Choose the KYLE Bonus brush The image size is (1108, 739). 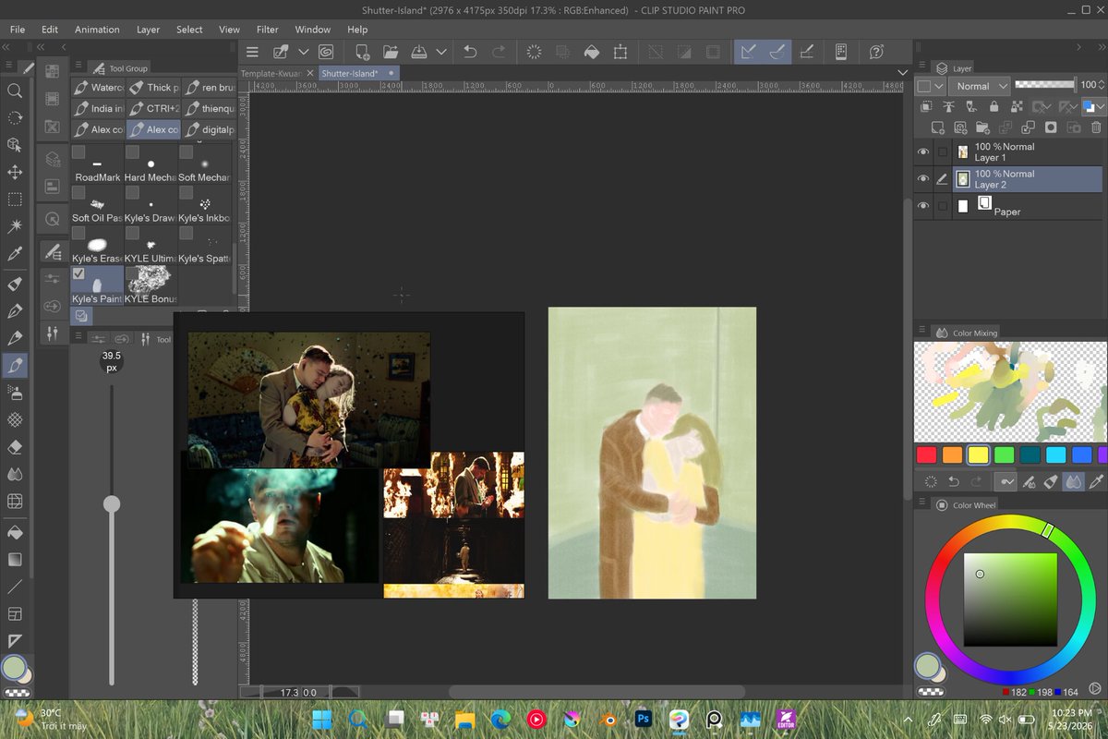point(150,286)
